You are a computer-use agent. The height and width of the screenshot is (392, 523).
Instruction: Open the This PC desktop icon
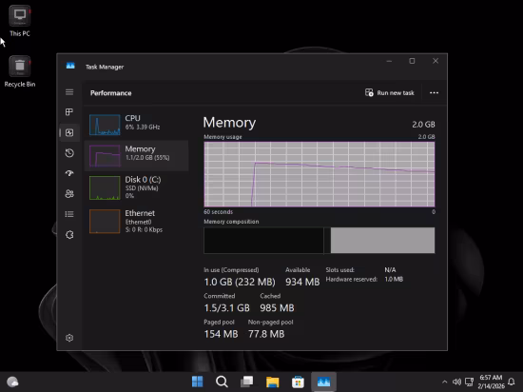pyautogui.click(x=20, y=21)
